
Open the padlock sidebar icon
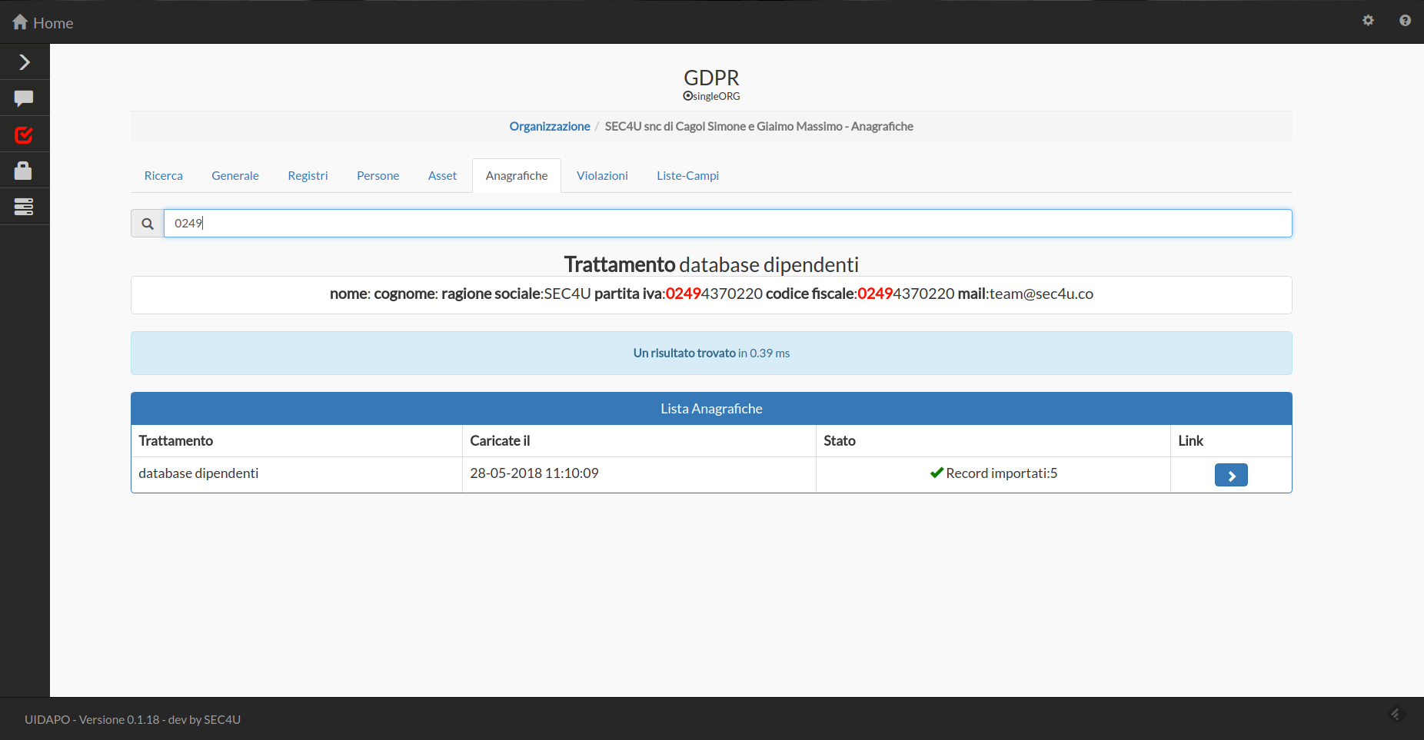coord(23,171)
